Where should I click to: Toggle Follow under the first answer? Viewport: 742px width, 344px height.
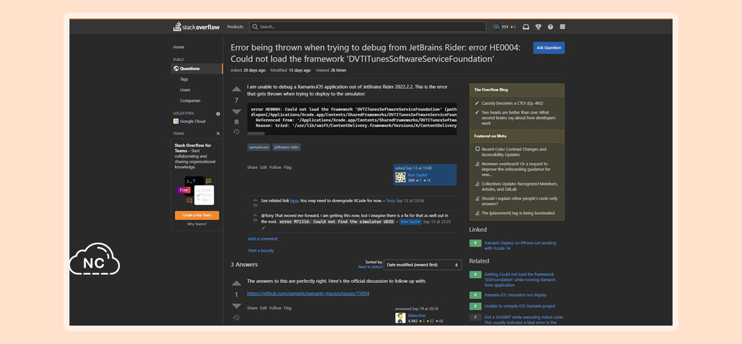point(275,308)
